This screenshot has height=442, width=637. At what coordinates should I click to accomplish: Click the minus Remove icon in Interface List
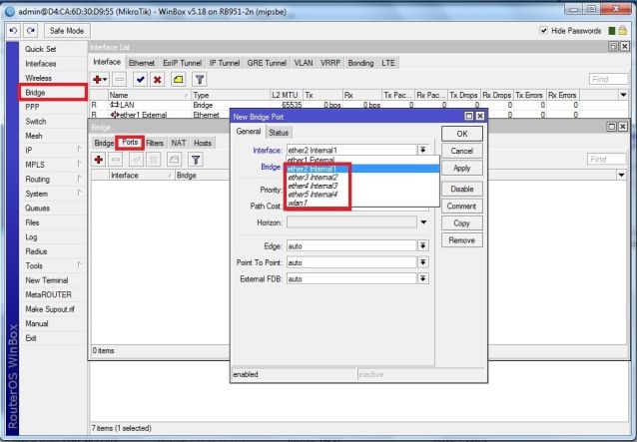(120, 80)
